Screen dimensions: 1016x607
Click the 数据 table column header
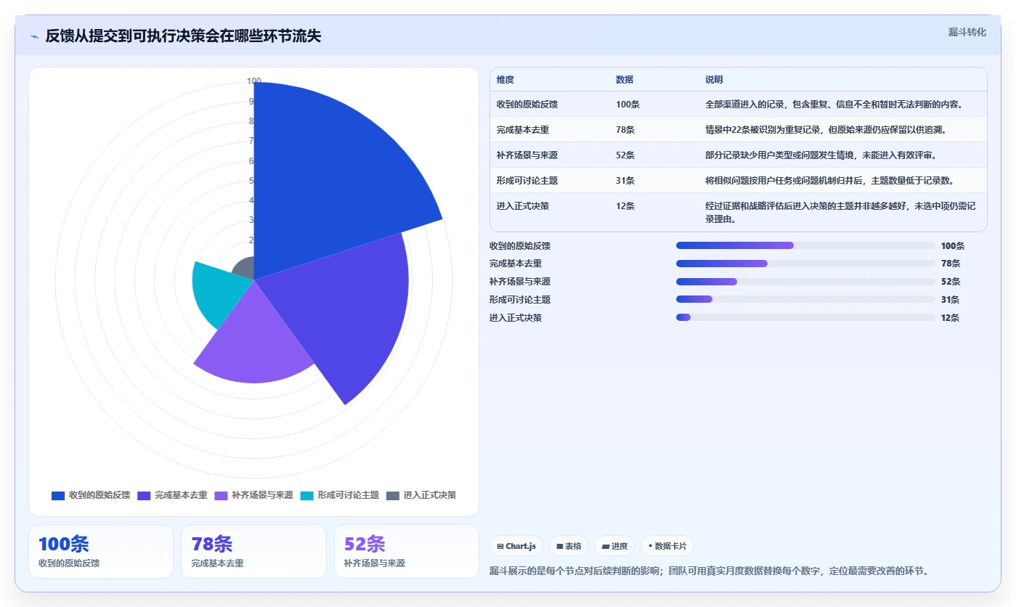pos(625,80)
